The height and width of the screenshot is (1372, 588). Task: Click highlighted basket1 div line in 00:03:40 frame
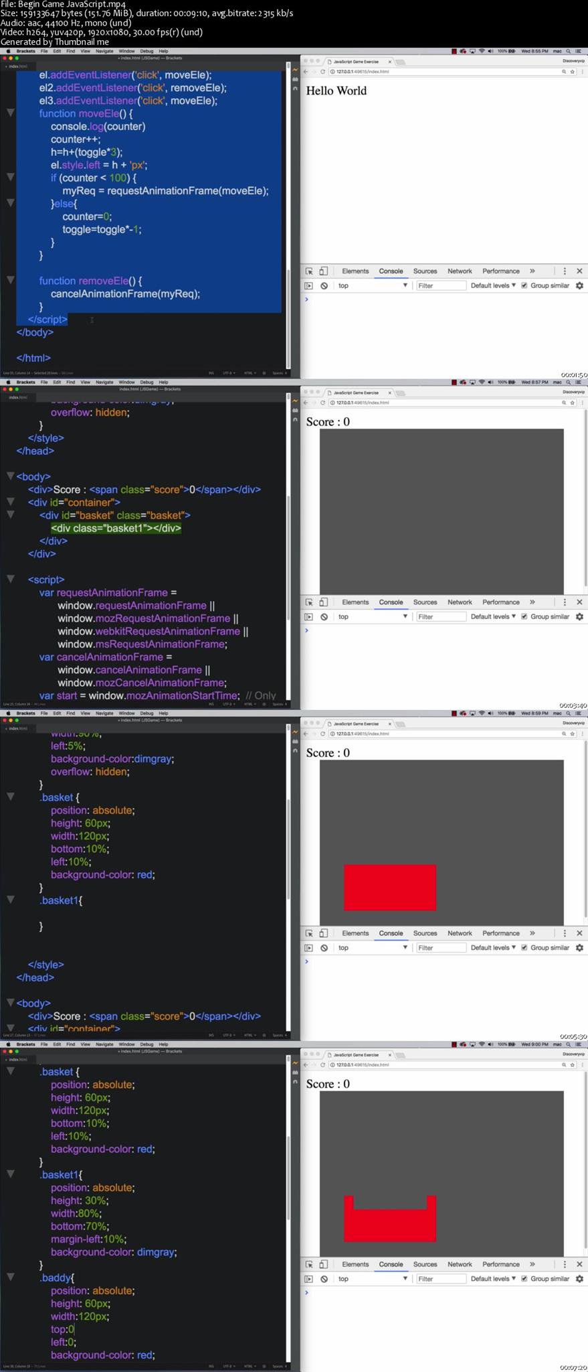click(116, 528)
